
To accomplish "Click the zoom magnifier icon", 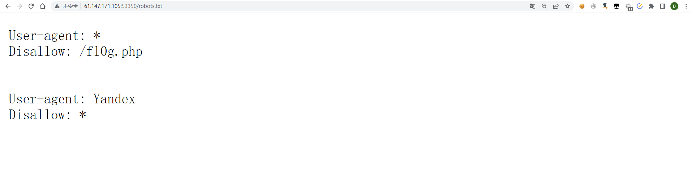I will click(544, 6).
